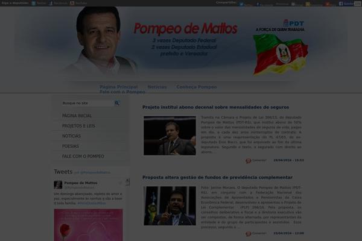
Task: Click the 'Pompeo de Mattos' banner title
Action: coord(185,28)
